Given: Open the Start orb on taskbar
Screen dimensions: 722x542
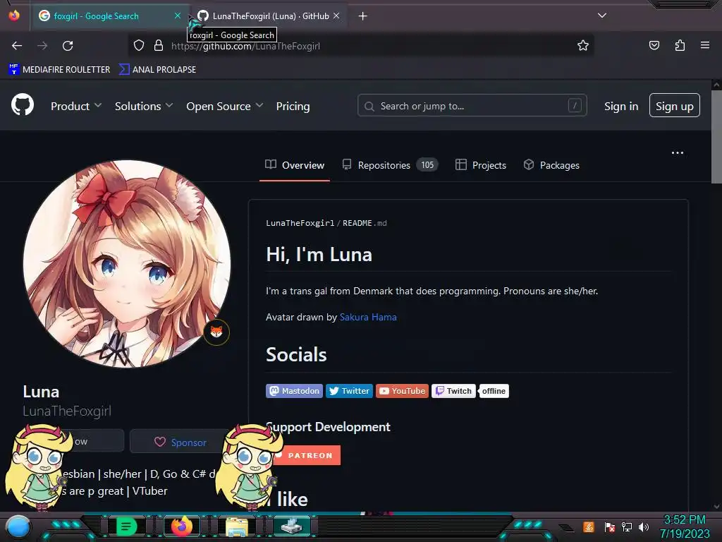Looking at the screenshot, I should click(18, 526).
